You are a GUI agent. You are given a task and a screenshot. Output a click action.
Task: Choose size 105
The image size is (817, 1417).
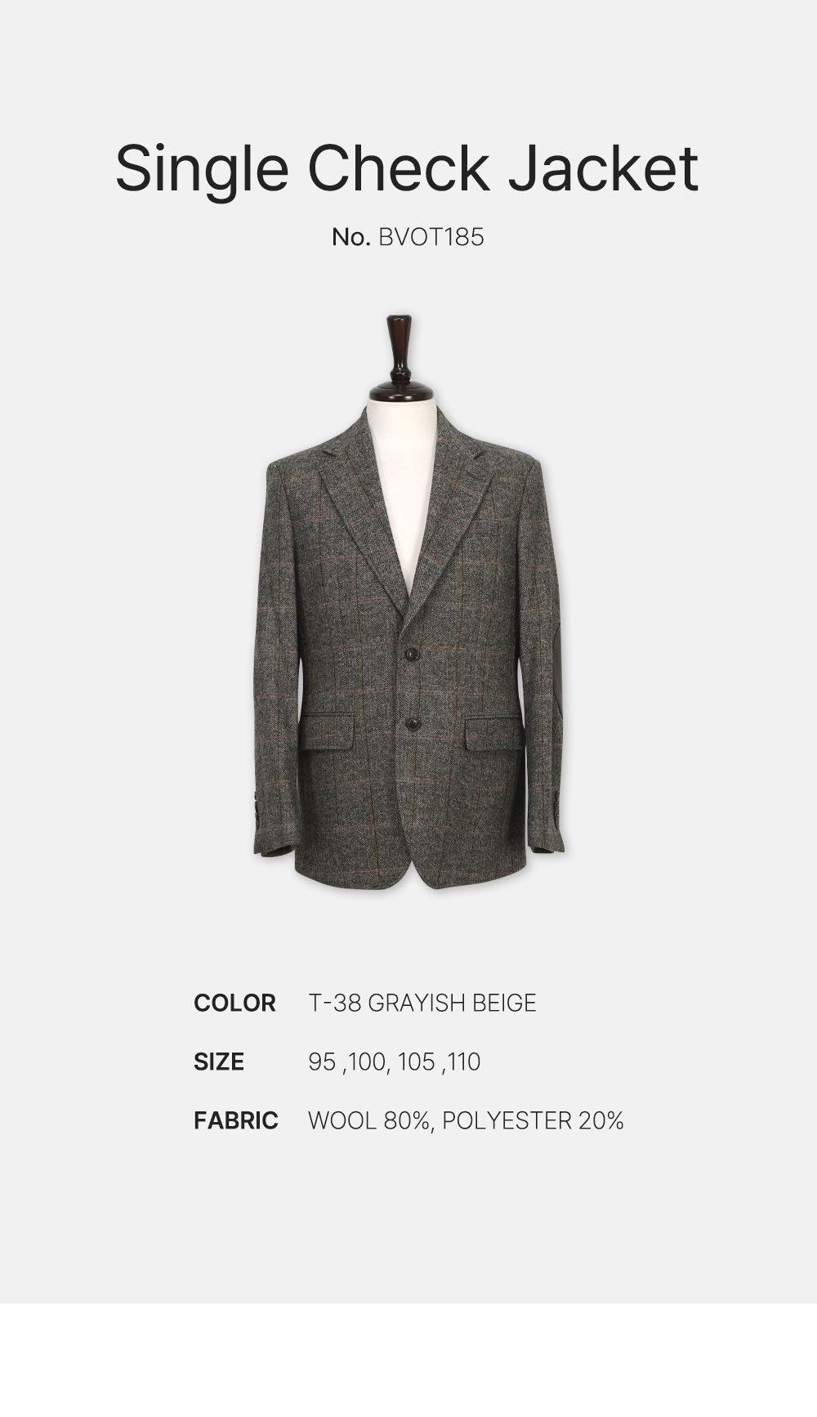coord(417,1062)
